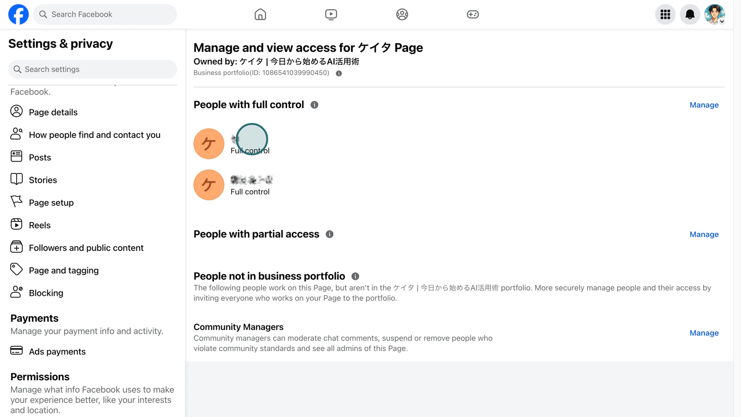Open Followers and public content settings
The height and width of the screenshot is (417, 741).
pyautogui.click(x=86, y=248)
